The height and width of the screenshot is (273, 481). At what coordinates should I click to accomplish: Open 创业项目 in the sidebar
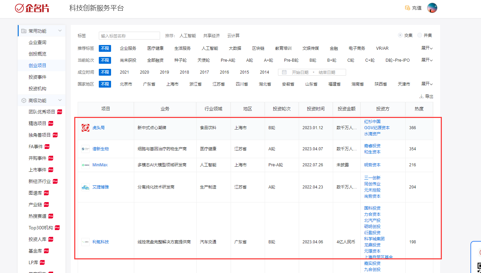(x=37, y=66)
